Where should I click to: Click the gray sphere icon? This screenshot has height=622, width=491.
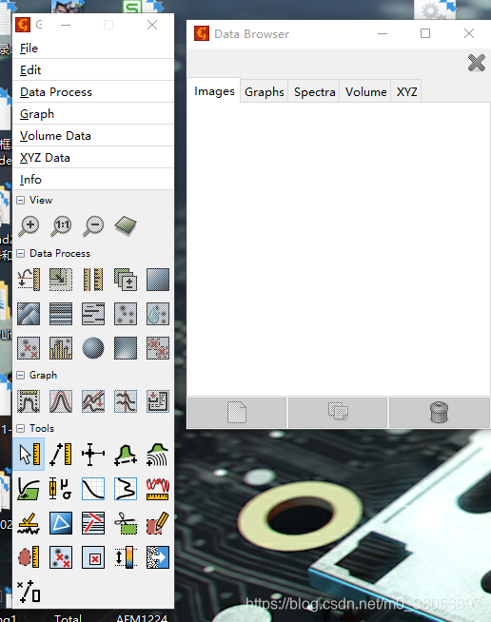(93, 348)
